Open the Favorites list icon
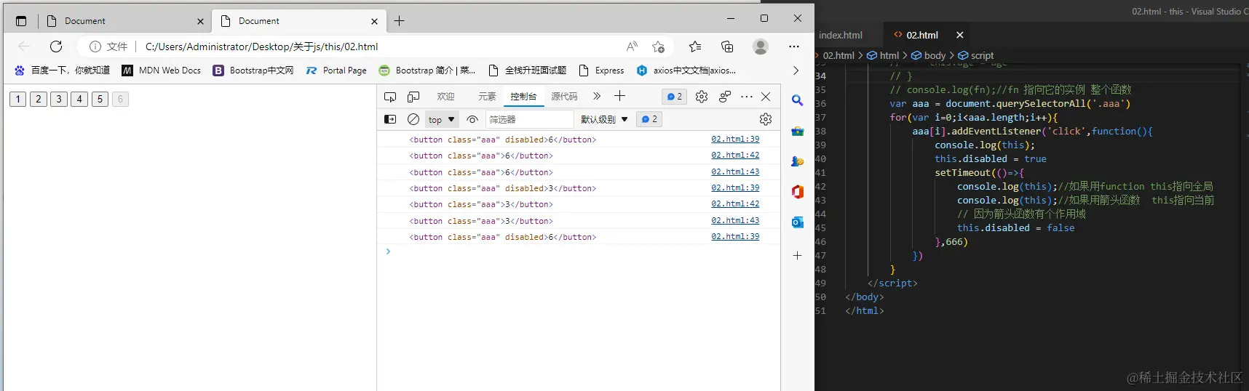 pos(695,47)
